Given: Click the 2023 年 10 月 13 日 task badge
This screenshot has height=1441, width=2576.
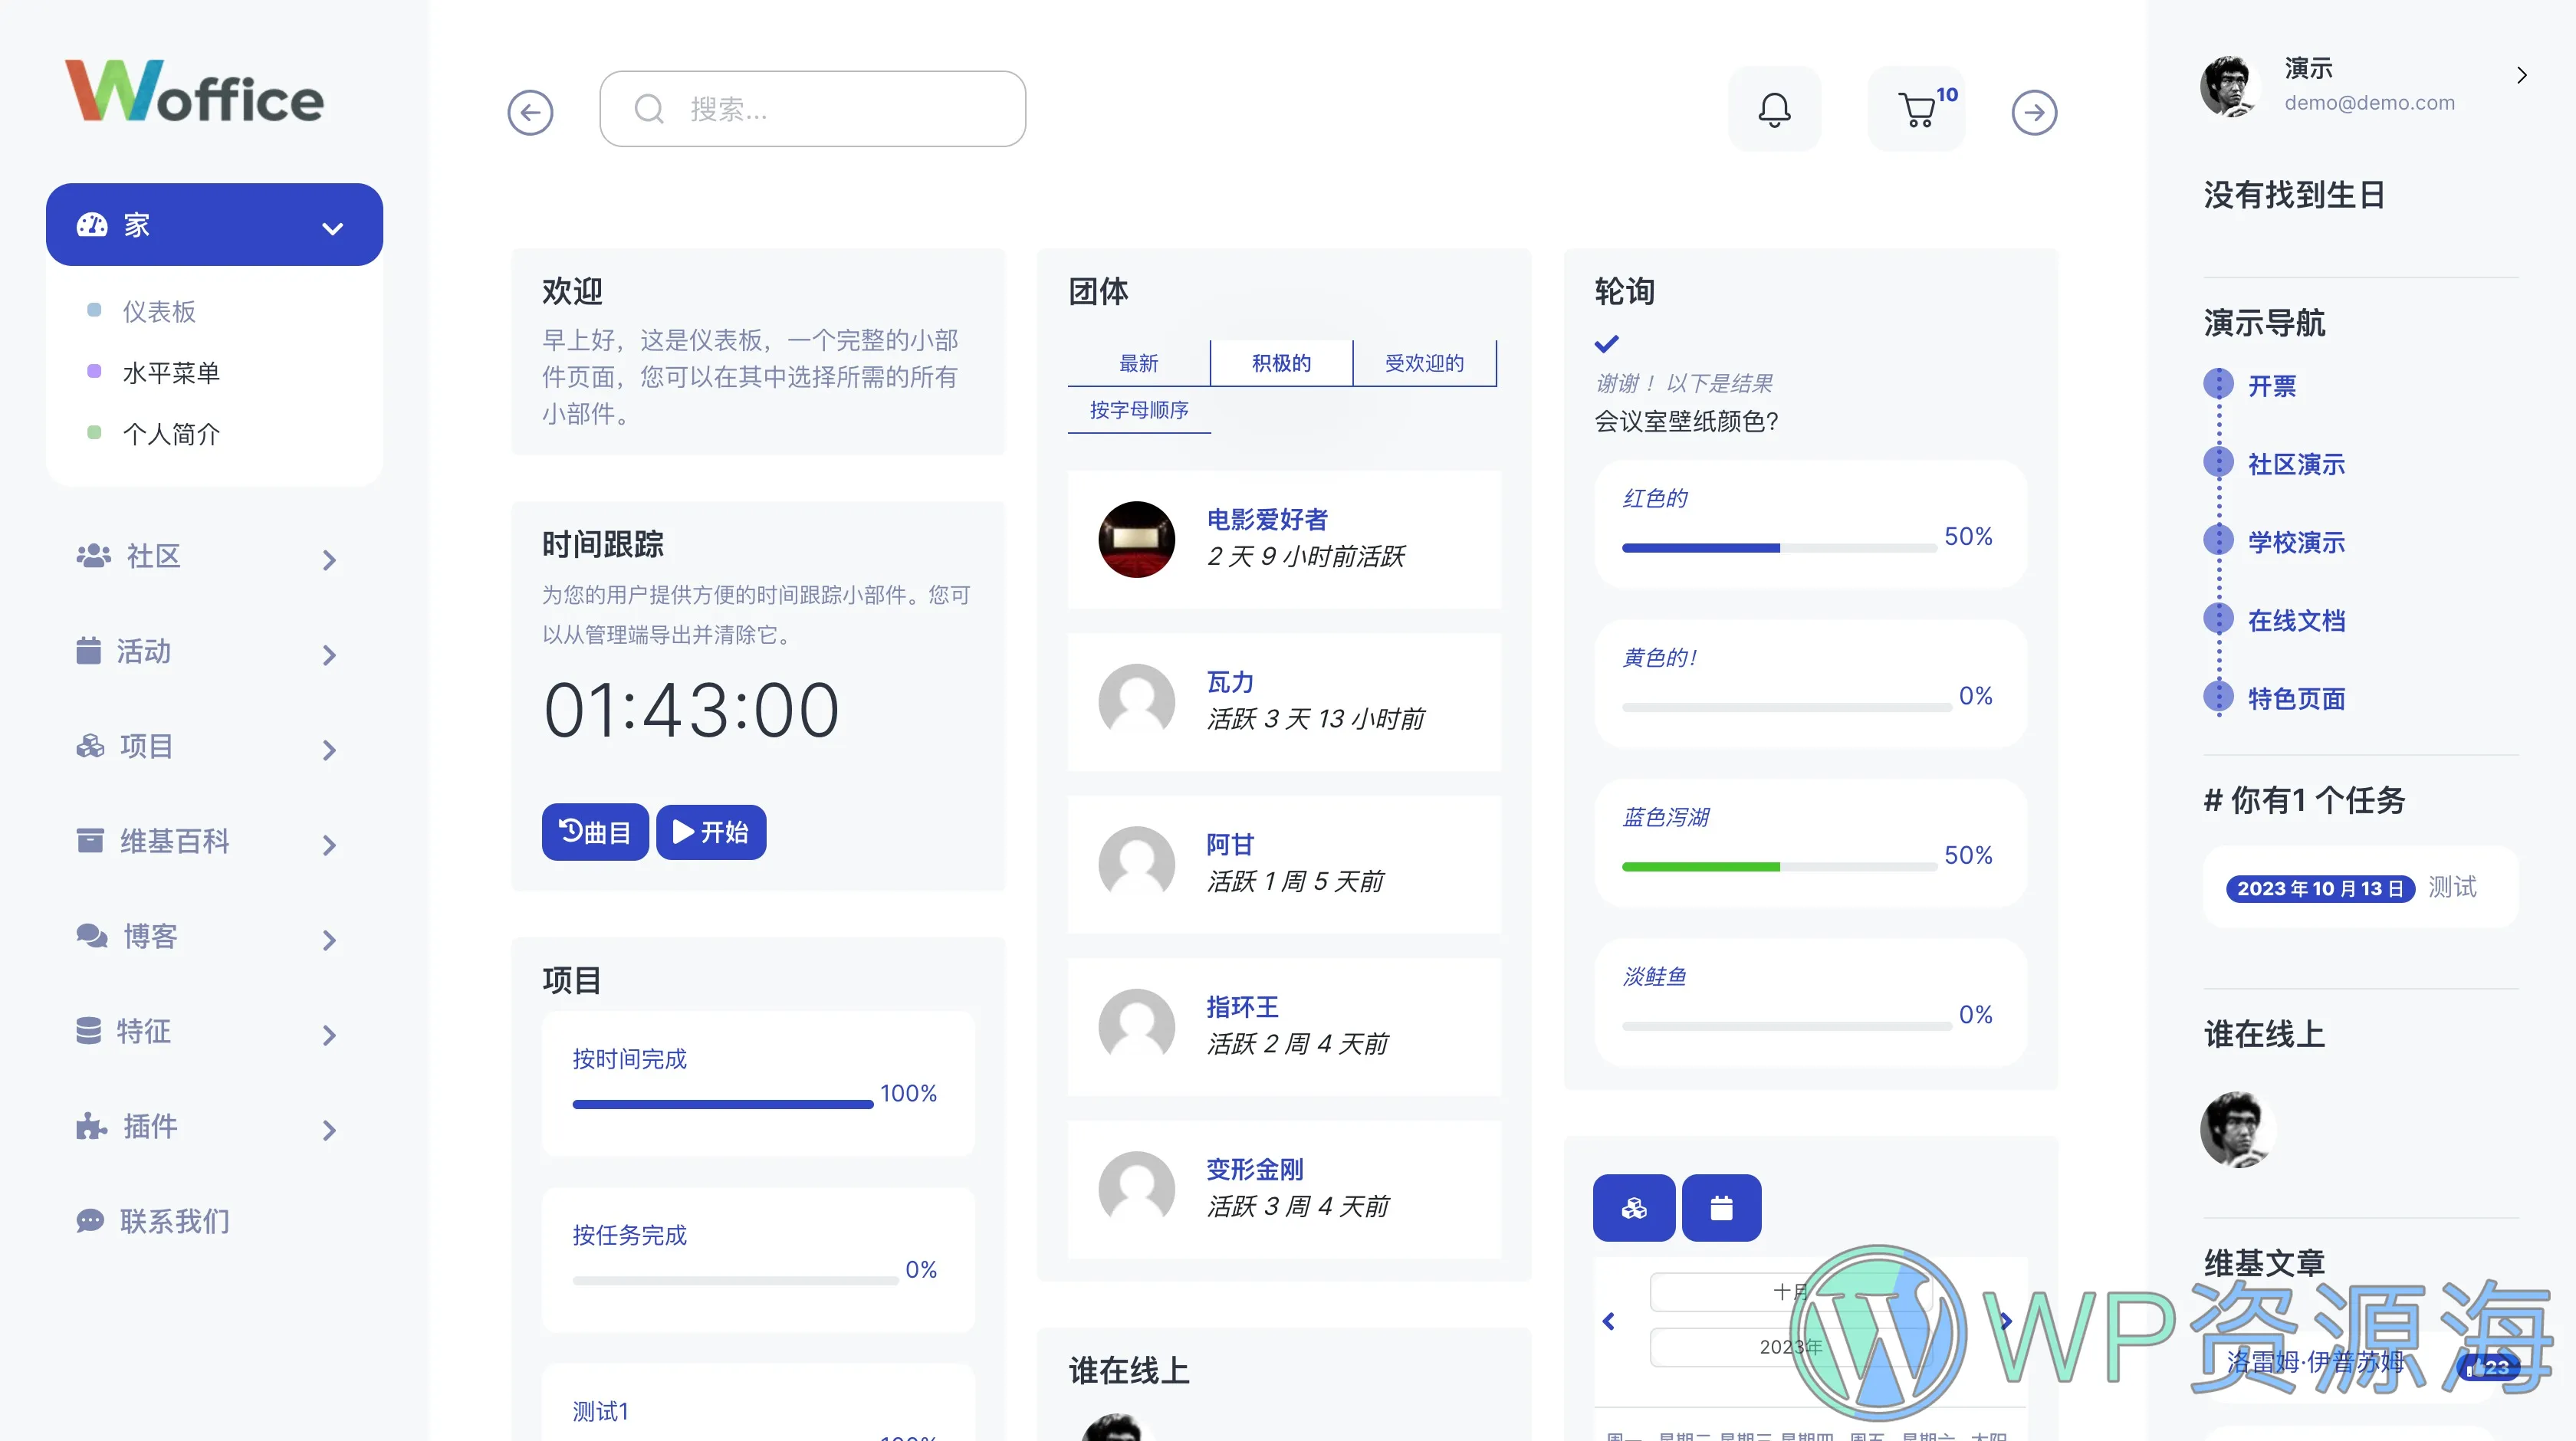Looking at the screenshot, I should [2320, 888].
